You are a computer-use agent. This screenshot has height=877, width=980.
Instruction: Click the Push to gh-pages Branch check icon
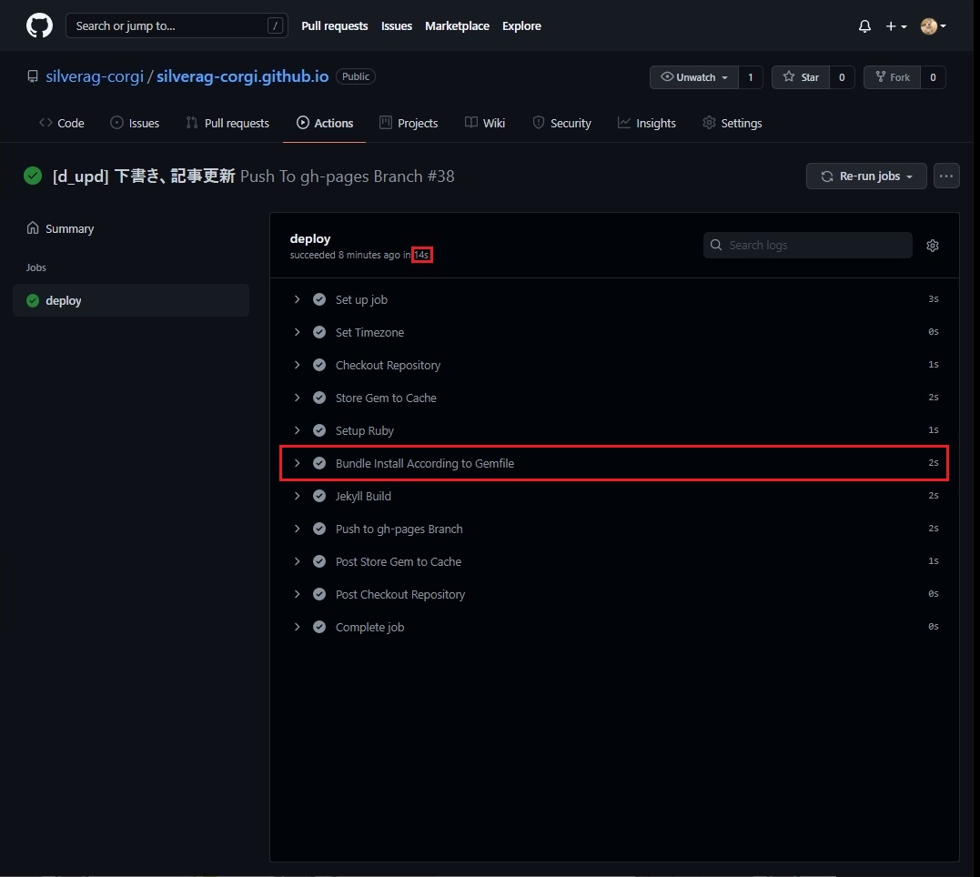point(319,529)
